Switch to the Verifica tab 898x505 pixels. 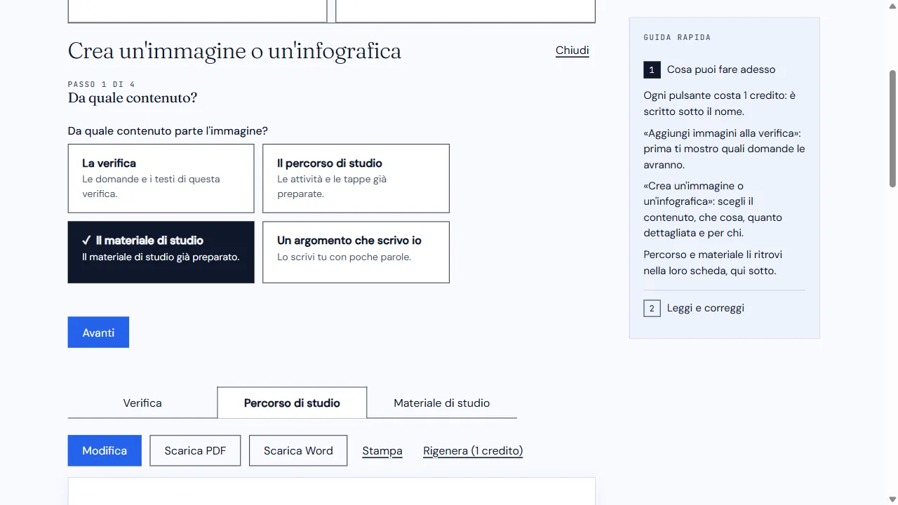[x=142, y=403]
